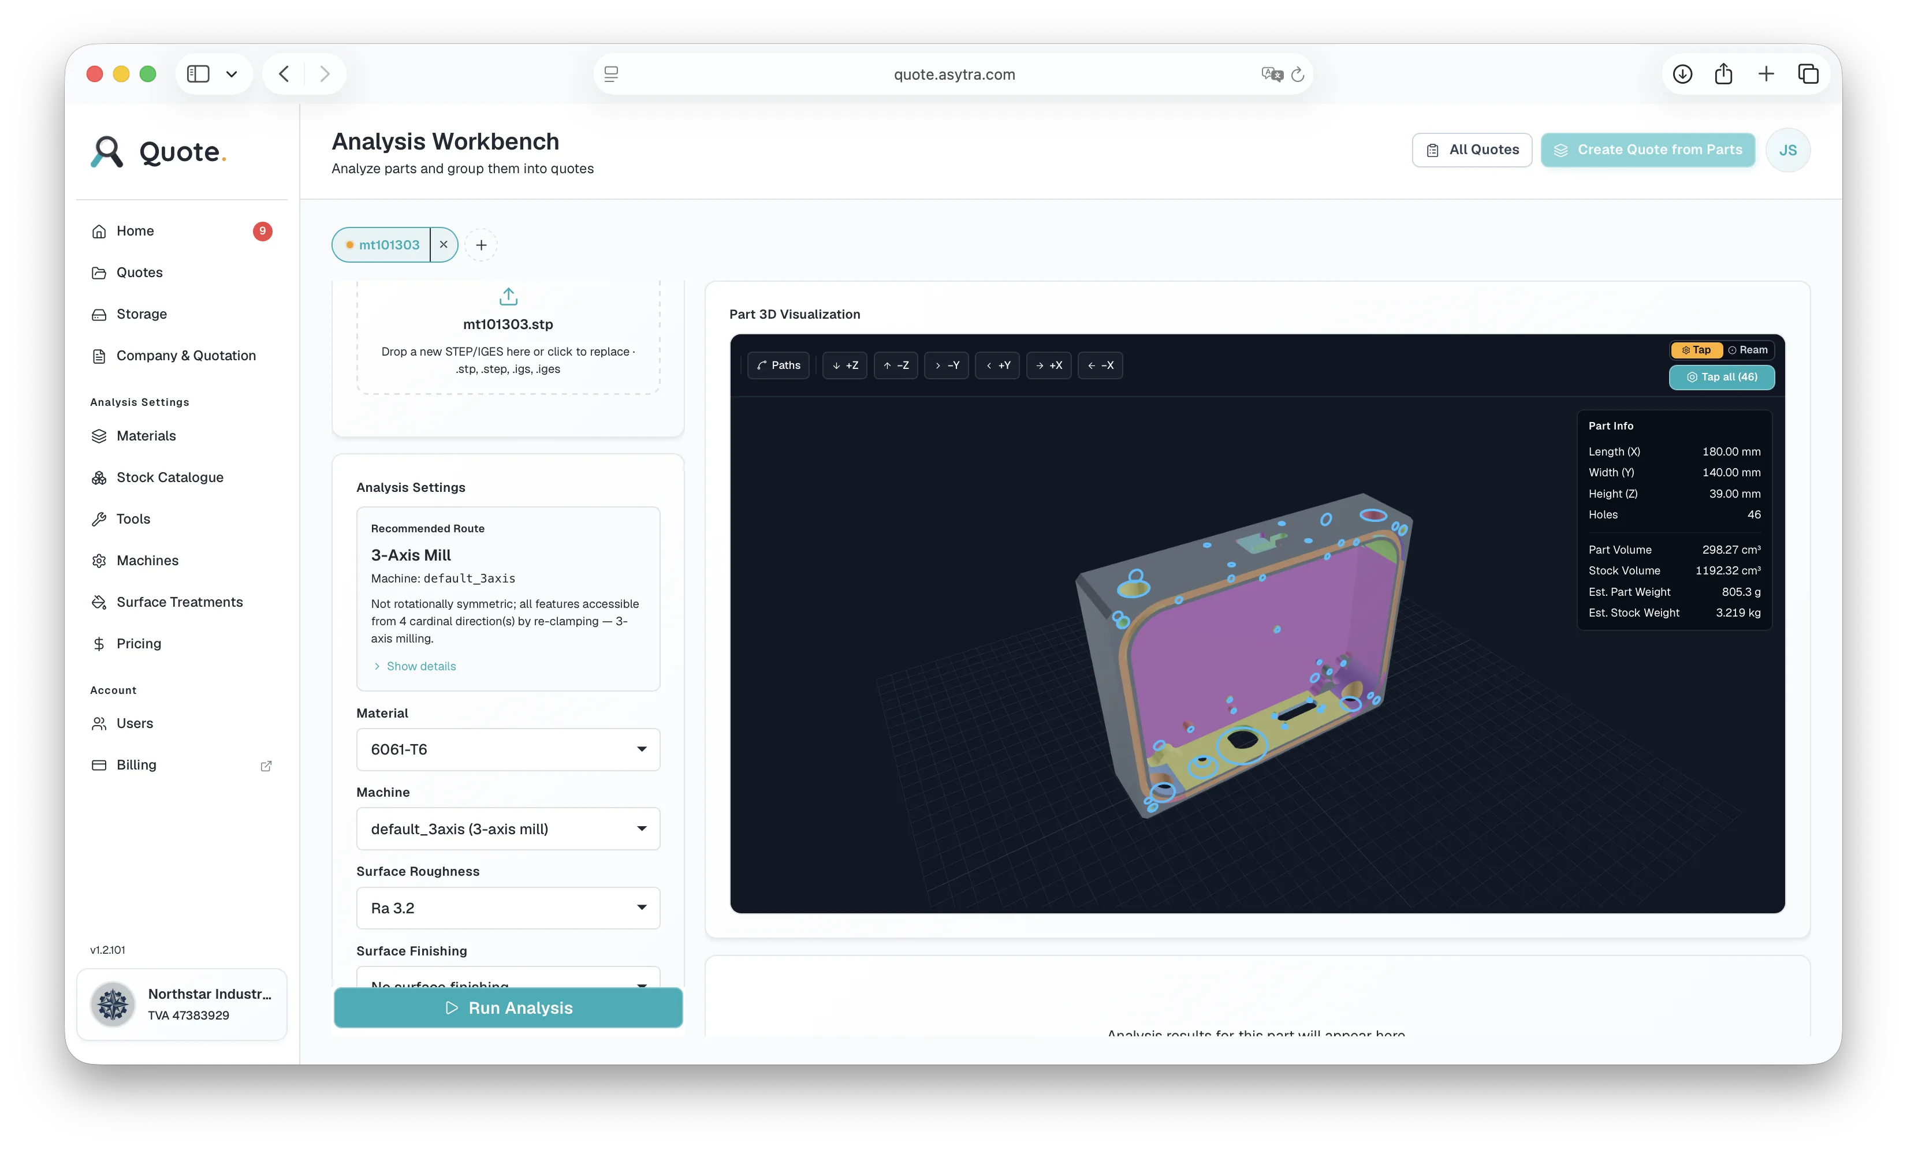Expand Show details of recommended route
Screen dimensions: 1907x1150
click(414, 666)
